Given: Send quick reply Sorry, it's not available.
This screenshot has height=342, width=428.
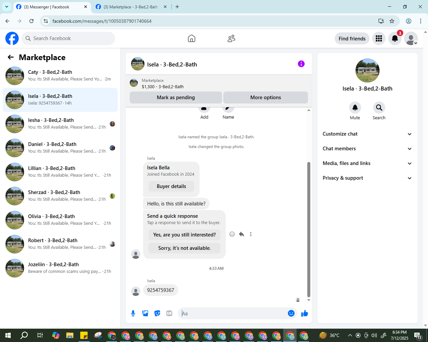Looking at the screenshot, I should click(185, 248).
